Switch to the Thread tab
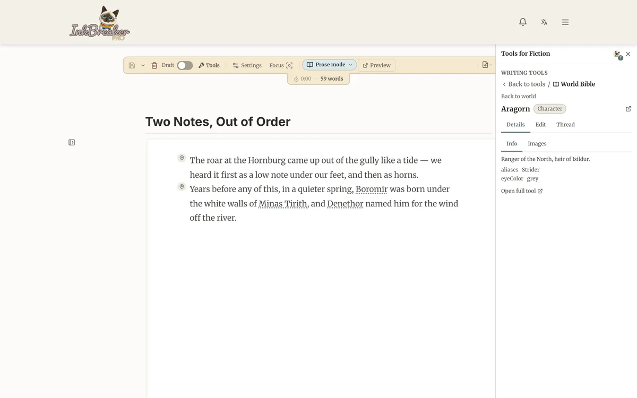Image resolution: width=637 pixels, height=398 pixels. click(565, 125)
